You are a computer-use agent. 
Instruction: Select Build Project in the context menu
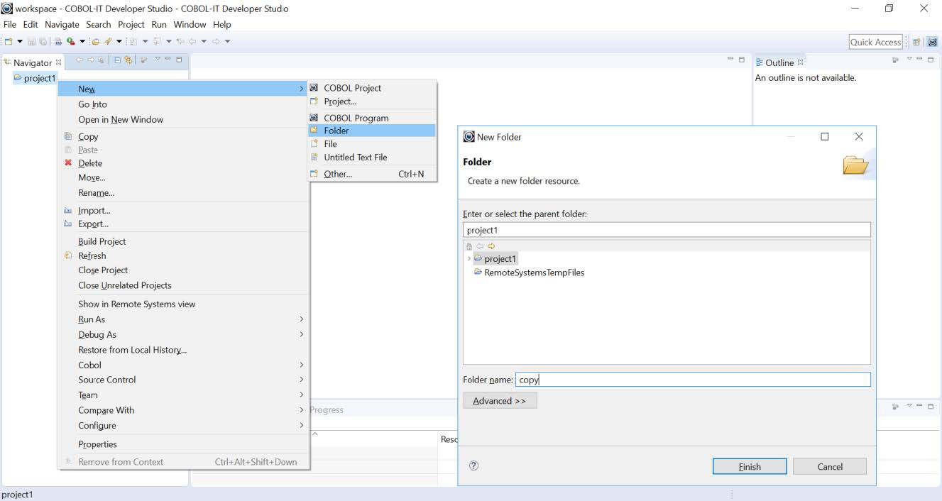click(102, 241)
